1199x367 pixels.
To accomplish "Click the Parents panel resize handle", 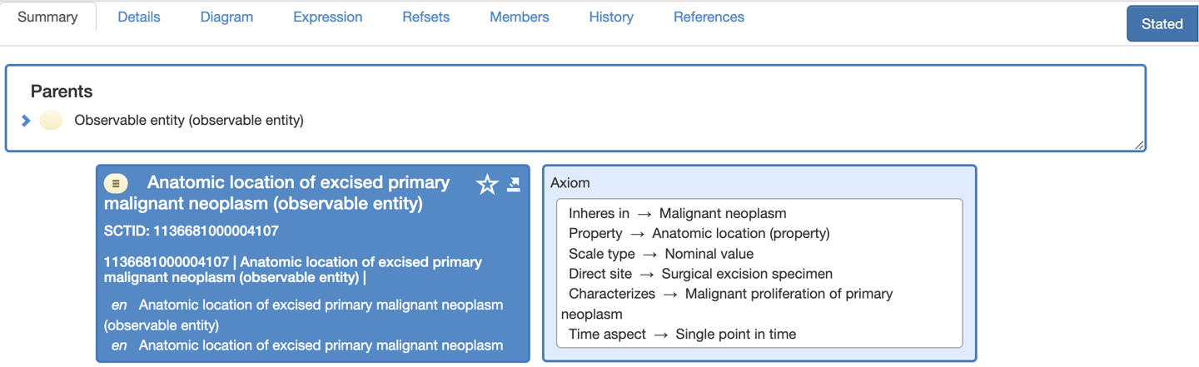I will coord(1140,146).
